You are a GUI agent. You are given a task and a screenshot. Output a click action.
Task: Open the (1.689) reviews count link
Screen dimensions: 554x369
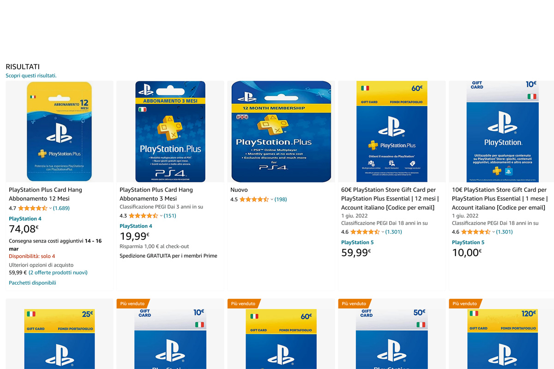coord(61,208)
